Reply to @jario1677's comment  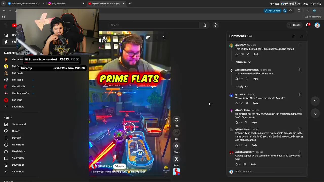[x=256, y=54]
